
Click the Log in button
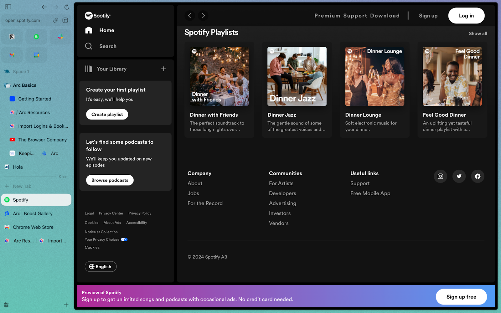(466, 16)
